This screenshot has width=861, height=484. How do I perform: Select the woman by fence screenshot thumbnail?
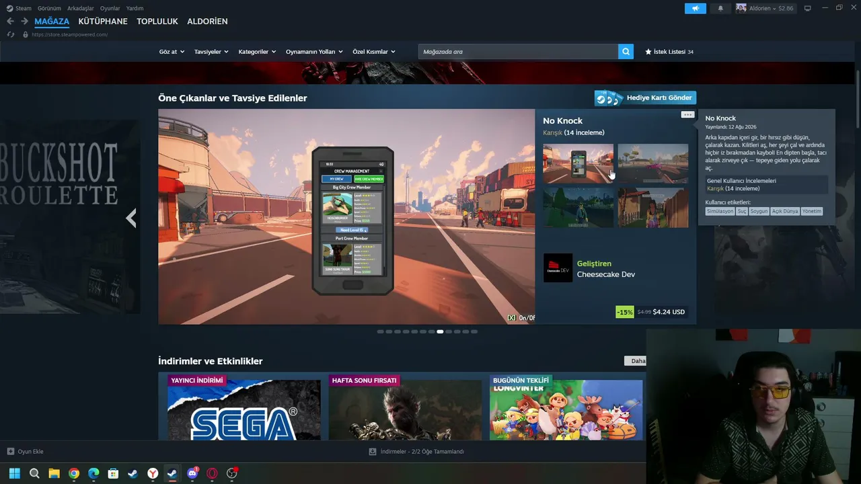(653, 208)
